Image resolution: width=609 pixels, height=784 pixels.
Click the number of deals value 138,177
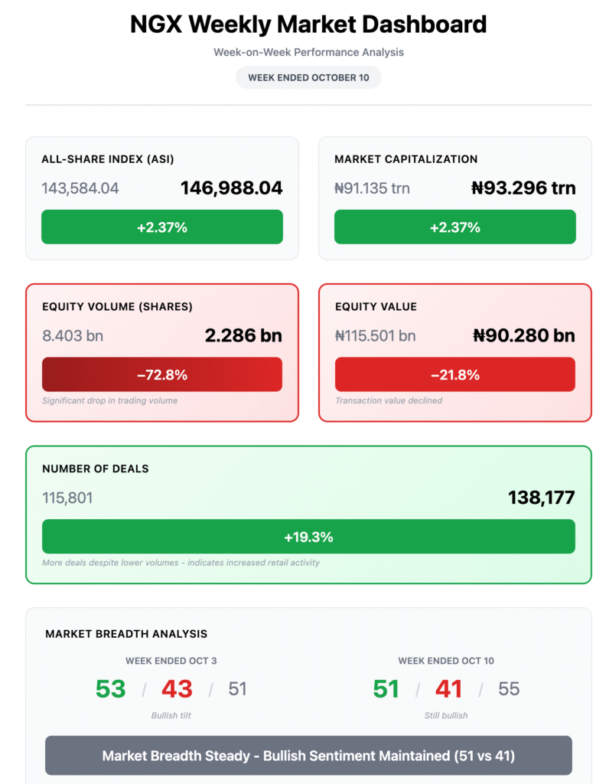pyautogui.click(x=542, y=498)
